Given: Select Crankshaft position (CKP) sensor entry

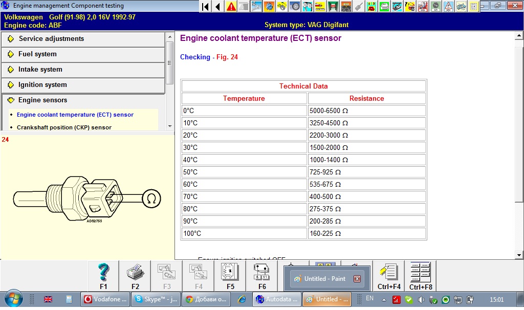Looking at the screenshot, I should pyautogui.click(x=64, y=127).
